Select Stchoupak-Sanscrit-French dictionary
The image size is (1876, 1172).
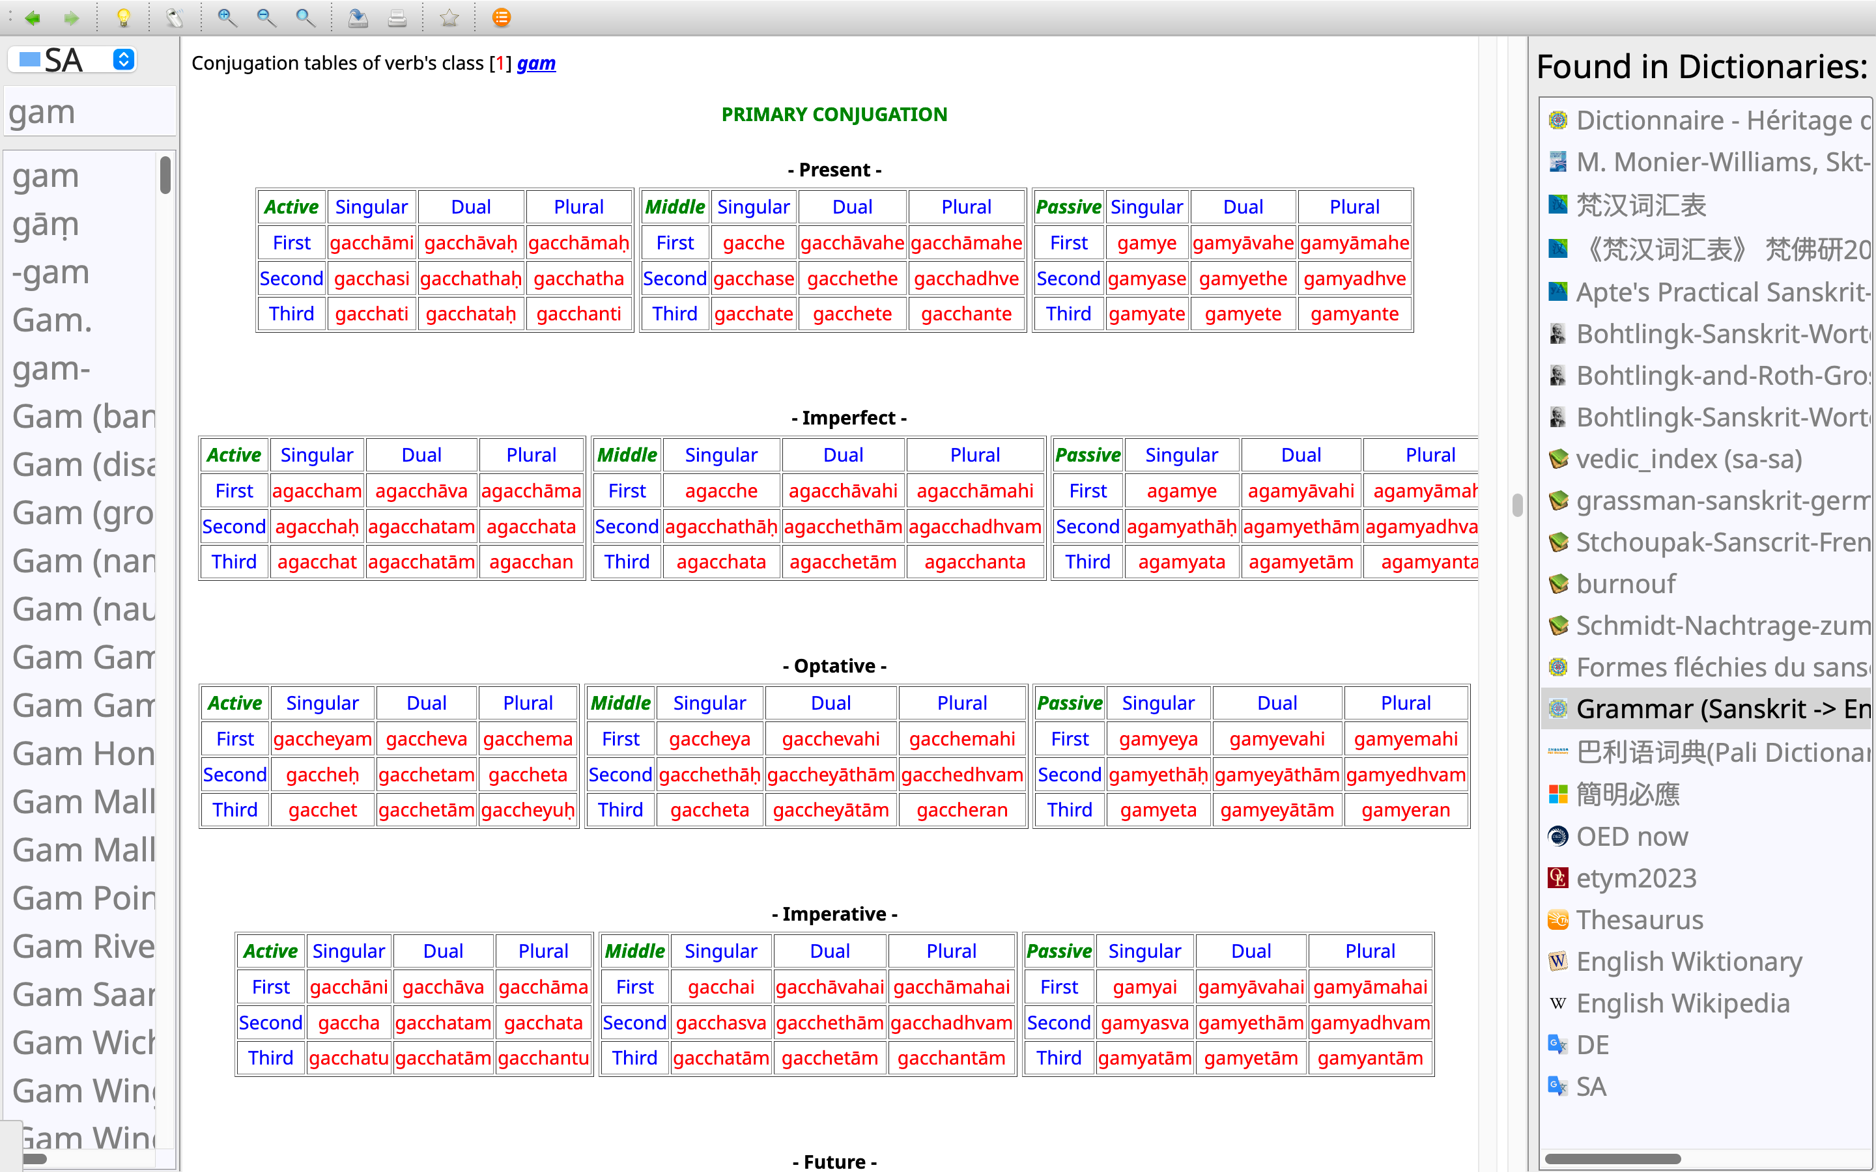click(x=1705, y=542)
